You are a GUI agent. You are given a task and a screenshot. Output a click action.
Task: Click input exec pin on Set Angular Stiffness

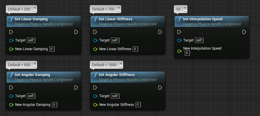(95, 88)
